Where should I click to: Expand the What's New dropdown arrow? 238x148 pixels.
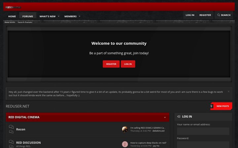59,16
